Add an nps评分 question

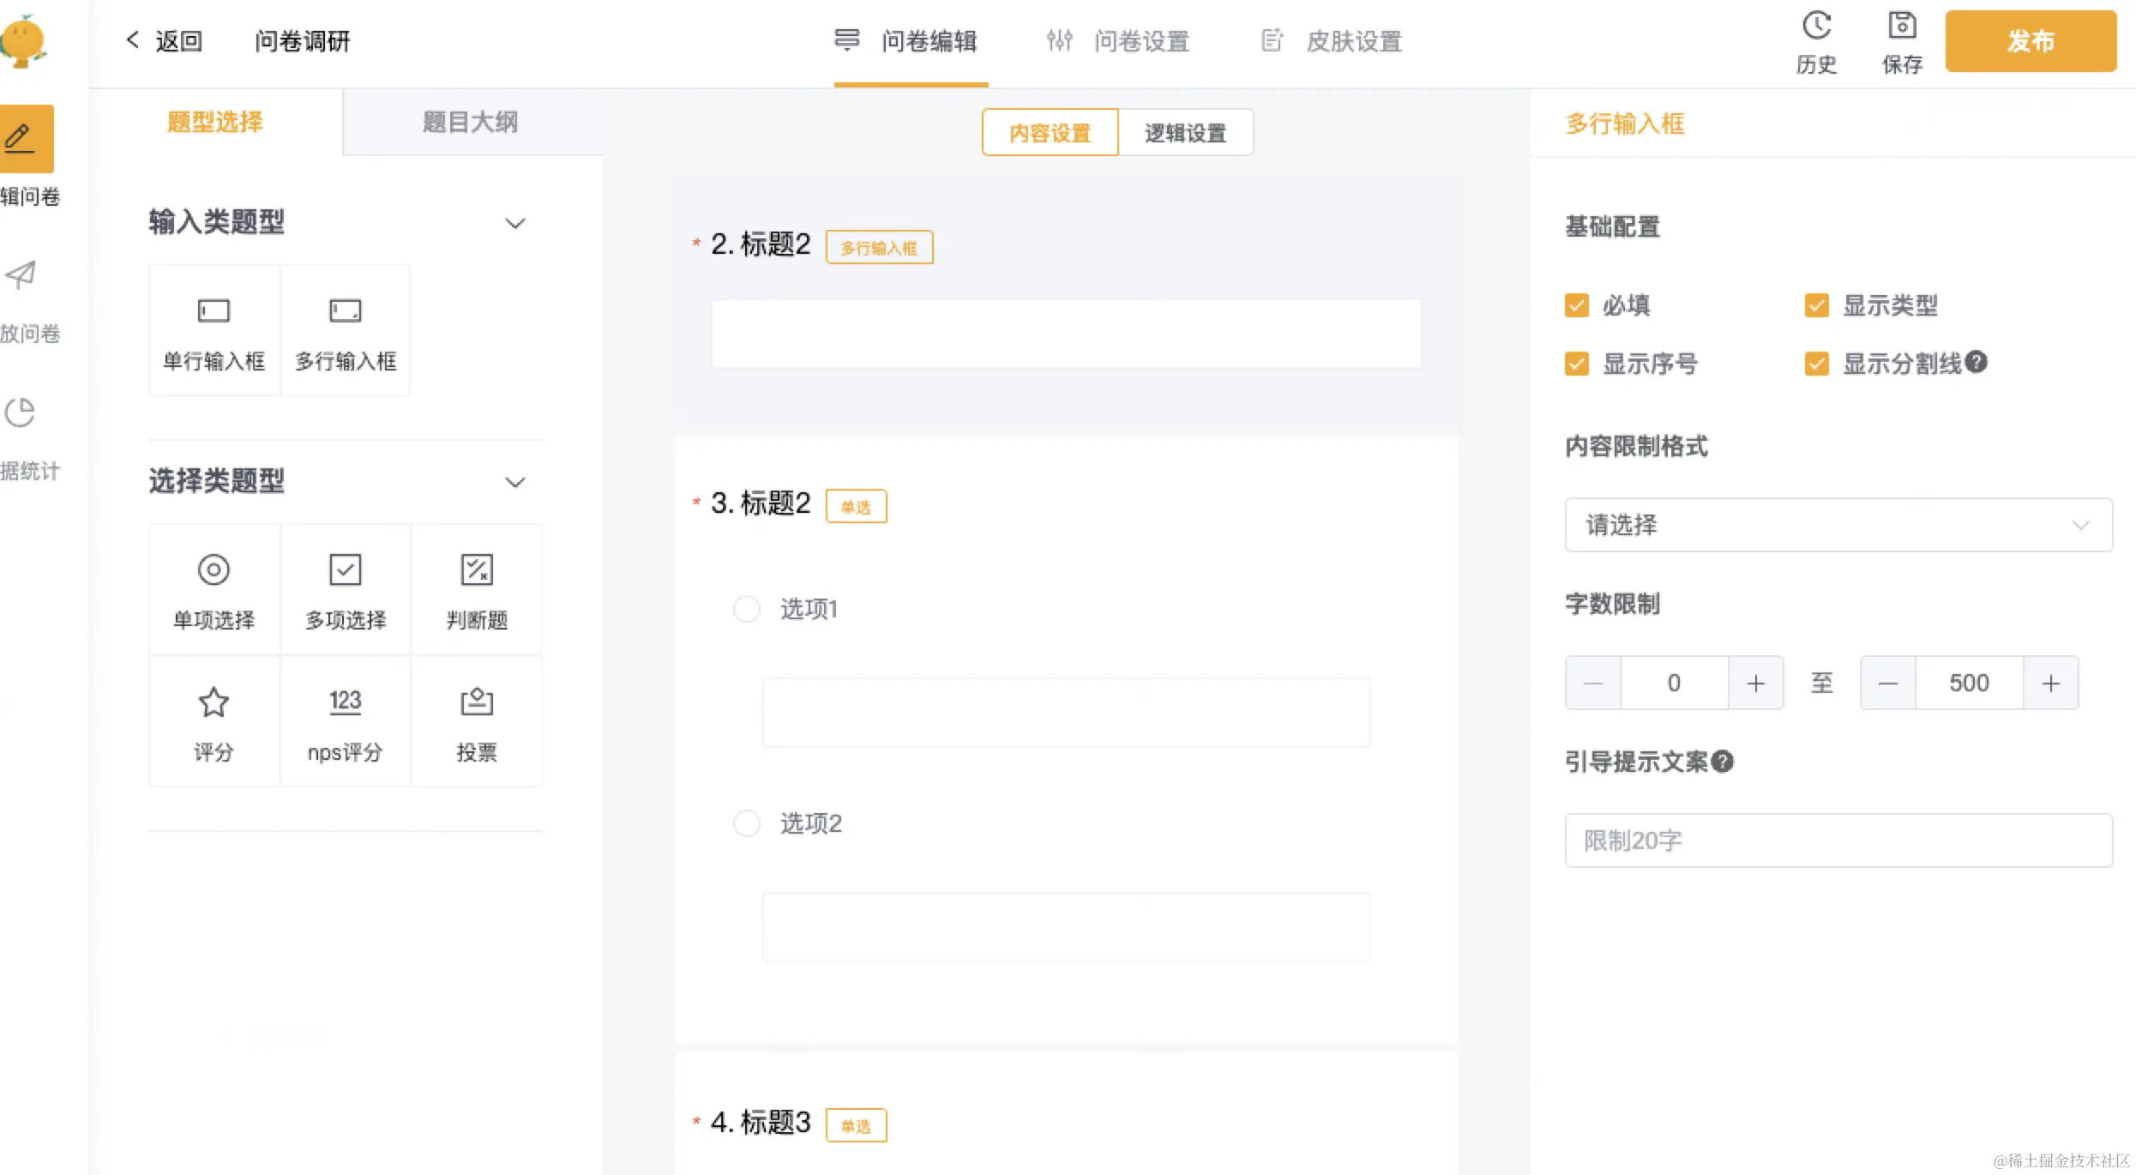tap(346, 722)
